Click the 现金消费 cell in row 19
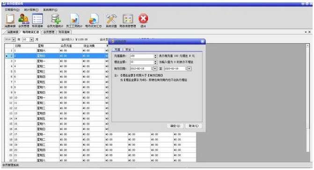This screenshot has width=314, height=170. tap(94, 145)
